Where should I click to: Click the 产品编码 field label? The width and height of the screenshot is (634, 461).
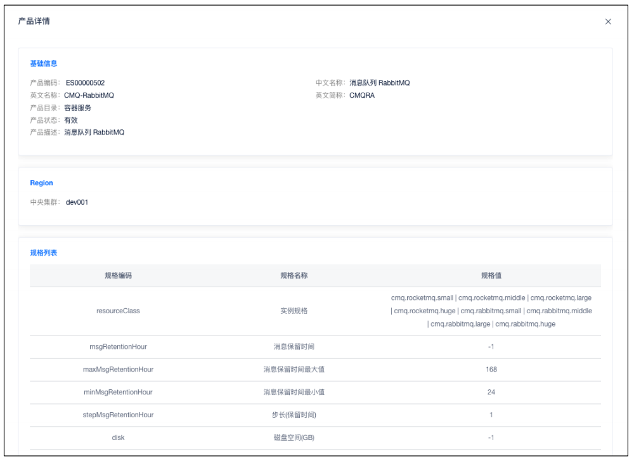point(44,83)
